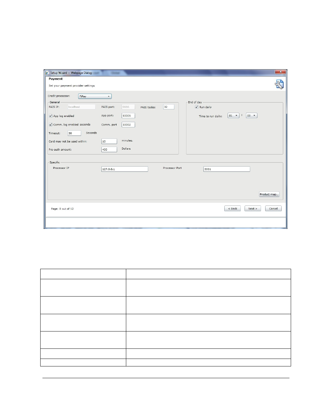Click the Comm. port field with 10002

coord(128,125)
